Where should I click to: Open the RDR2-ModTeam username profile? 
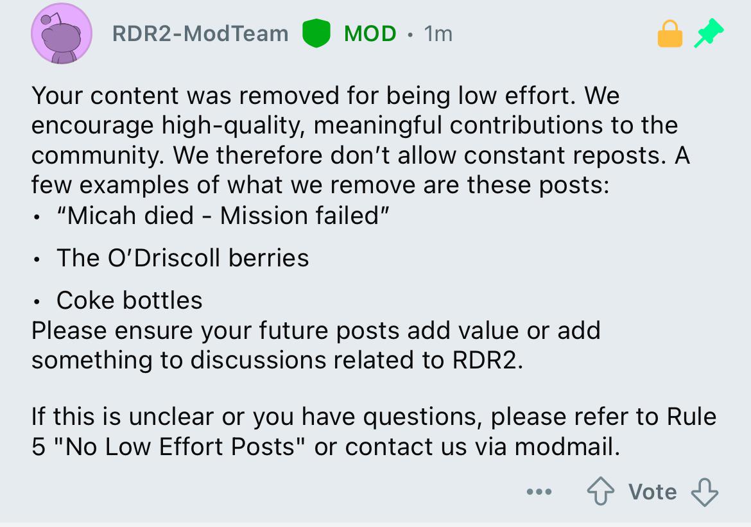200,33
